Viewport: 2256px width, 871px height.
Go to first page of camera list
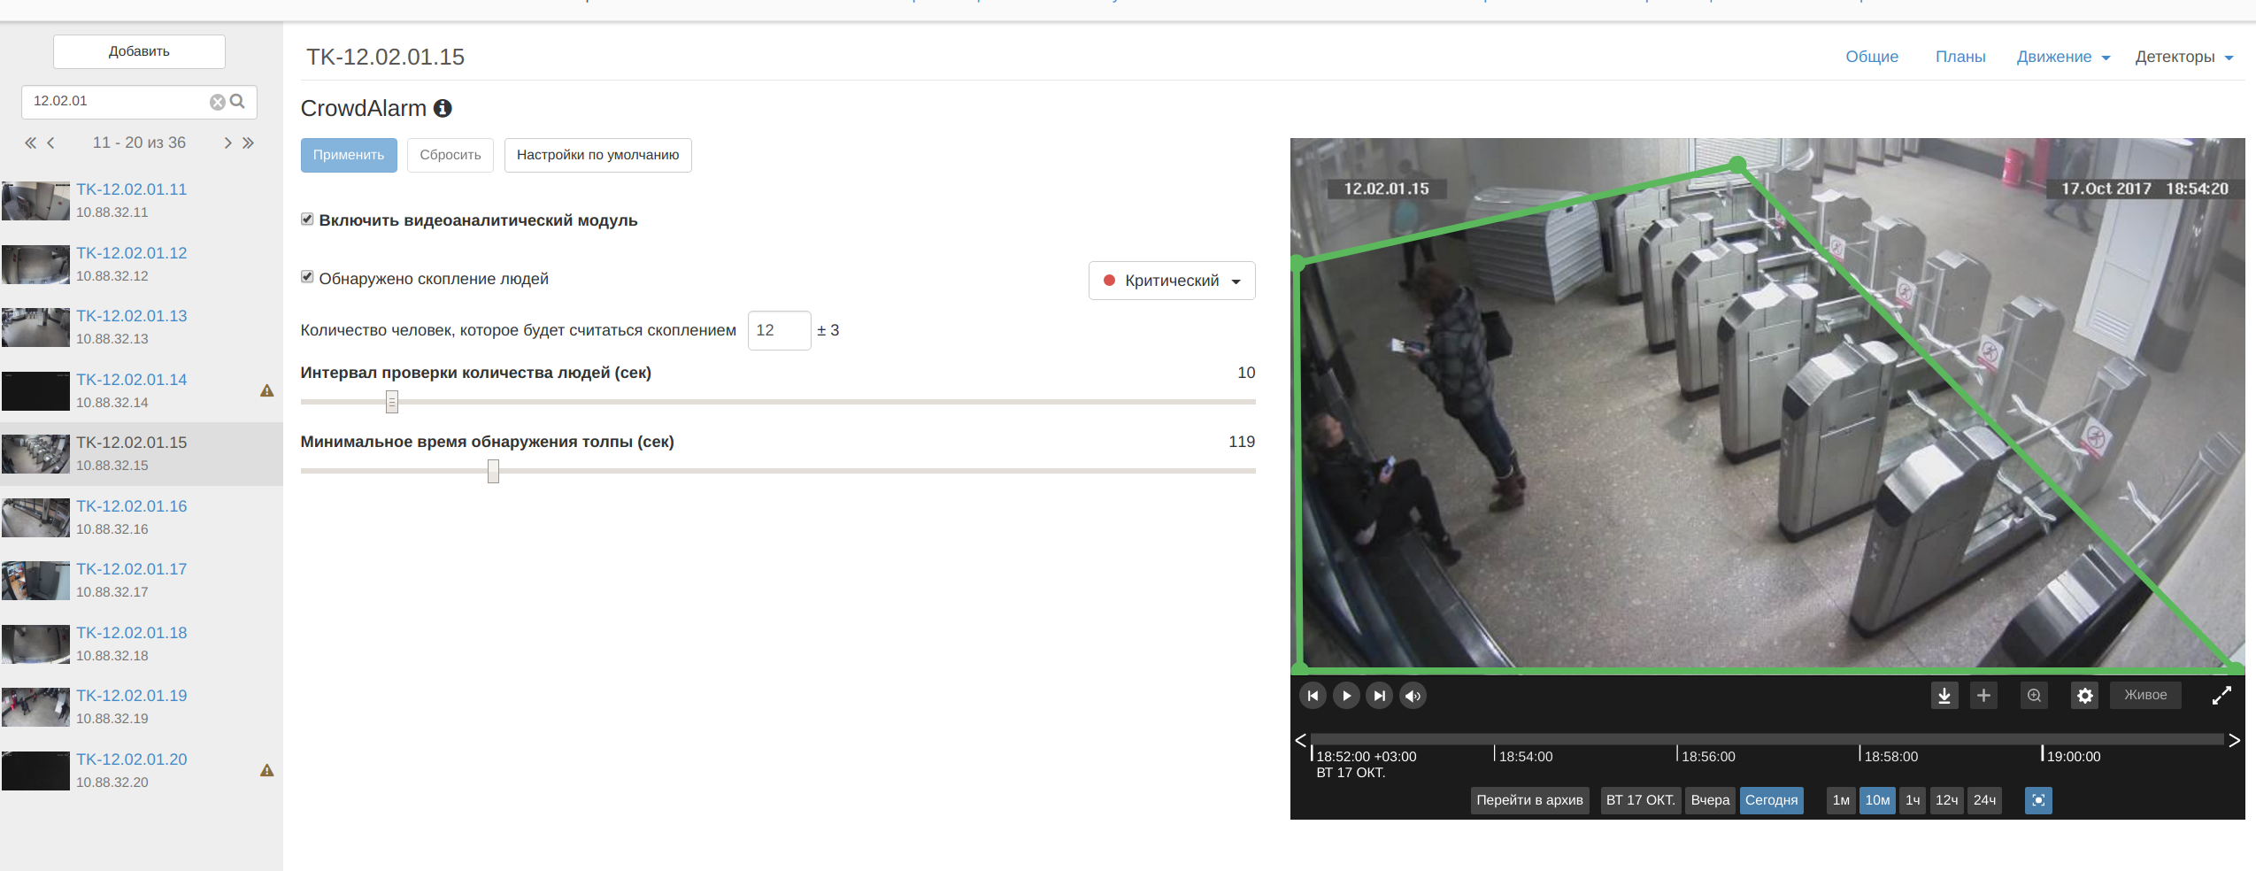pyautogui.click(x=31, y=143)
